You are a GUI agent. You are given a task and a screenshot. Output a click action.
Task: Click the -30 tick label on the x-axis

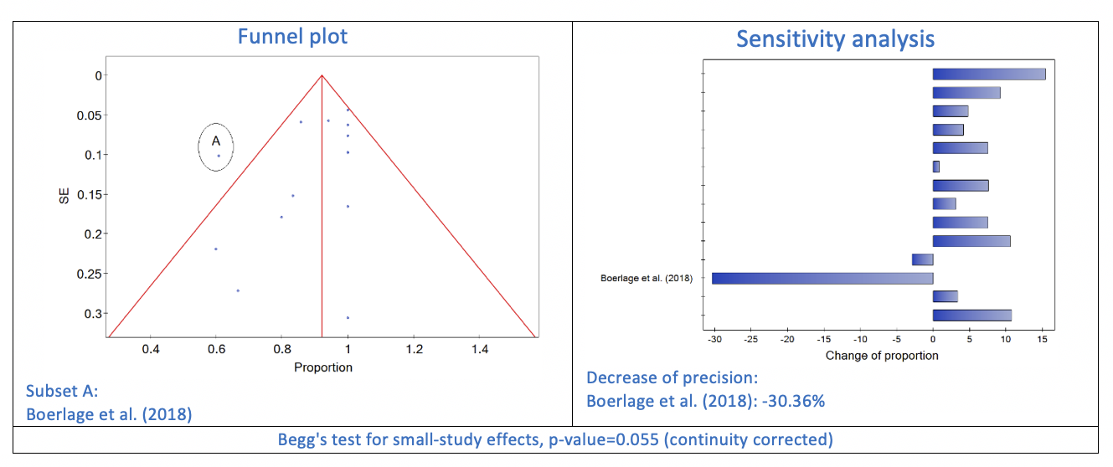pos(714,340)
